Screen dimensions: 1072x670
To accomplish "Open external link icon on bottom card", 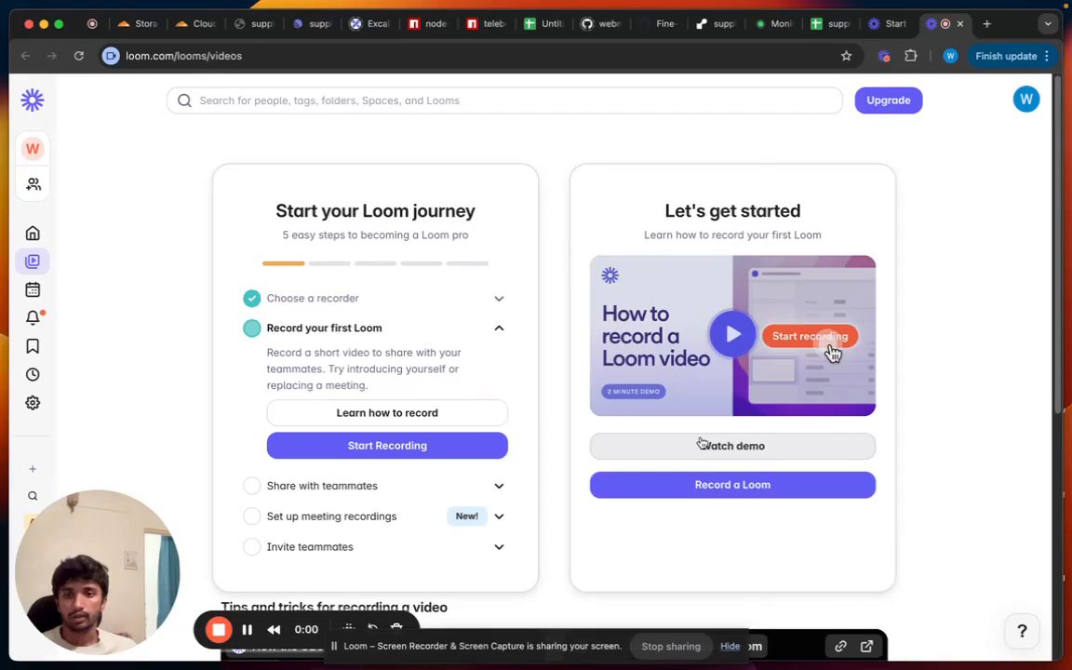I will (867, 646).
